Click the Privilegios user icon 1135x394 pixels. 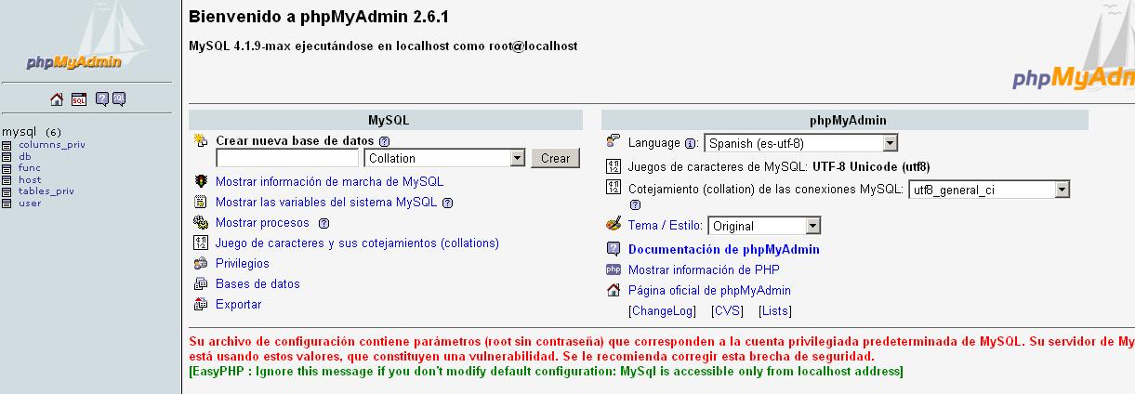200,264
